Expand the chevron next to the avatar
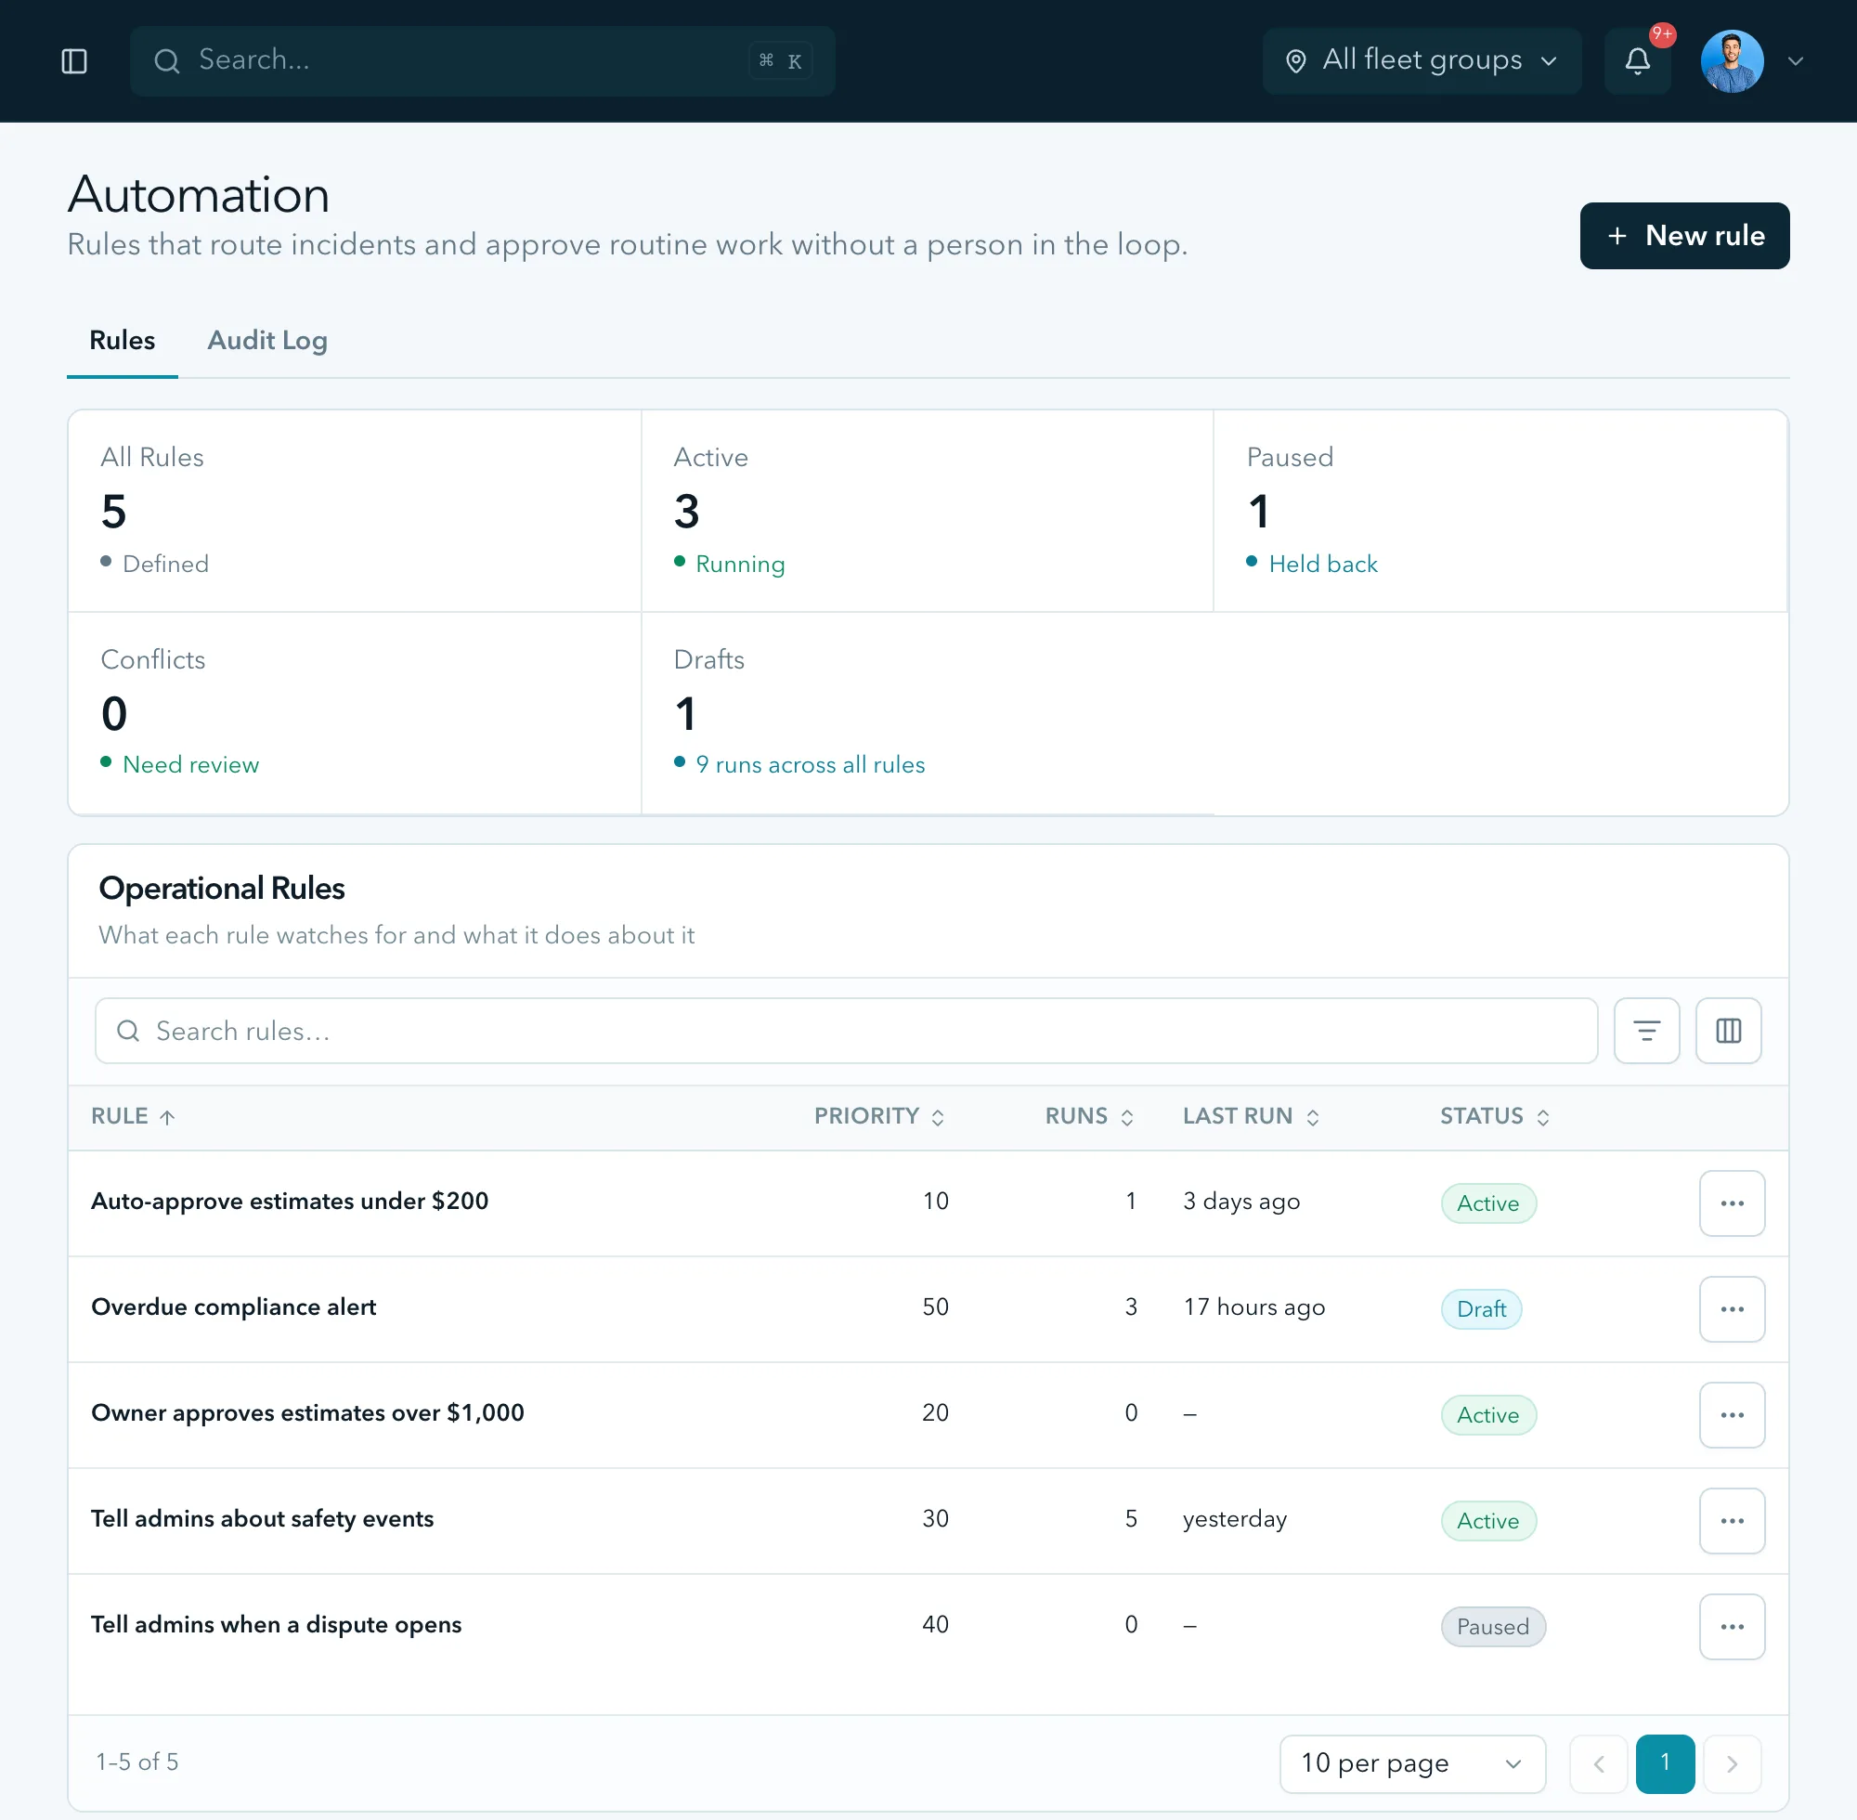This screenshot has width=1857, height=1820. point(1795,61)
